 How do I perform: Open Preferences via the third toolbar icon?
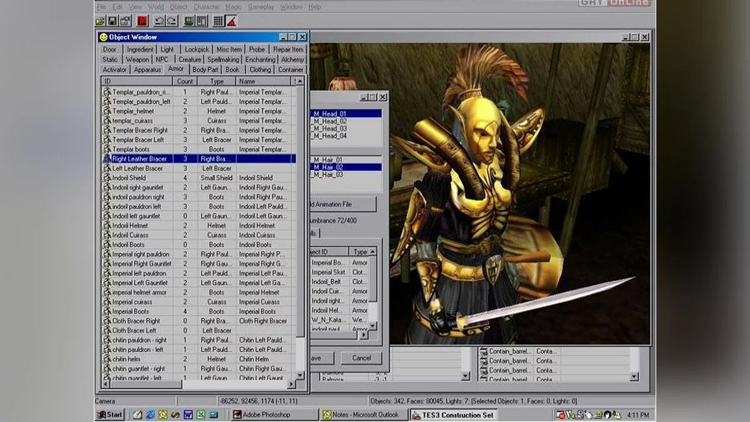[125, 21]
